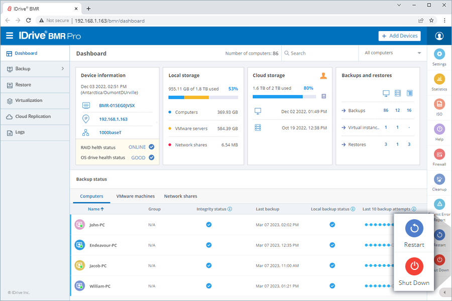452x301 pixels.
Task: Click the browser address bar URL
Action: 109,21
